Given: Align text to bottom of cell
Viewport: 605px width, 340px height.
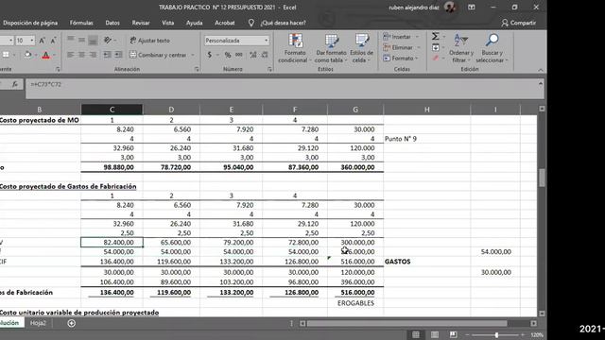Looking at the screenshot, I should click(x=93, y=40).
